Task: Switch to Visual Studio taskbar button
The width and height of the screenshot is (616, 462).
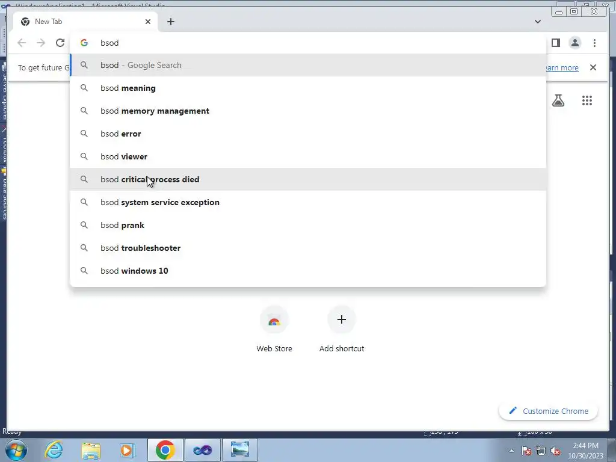Action: 202,450
